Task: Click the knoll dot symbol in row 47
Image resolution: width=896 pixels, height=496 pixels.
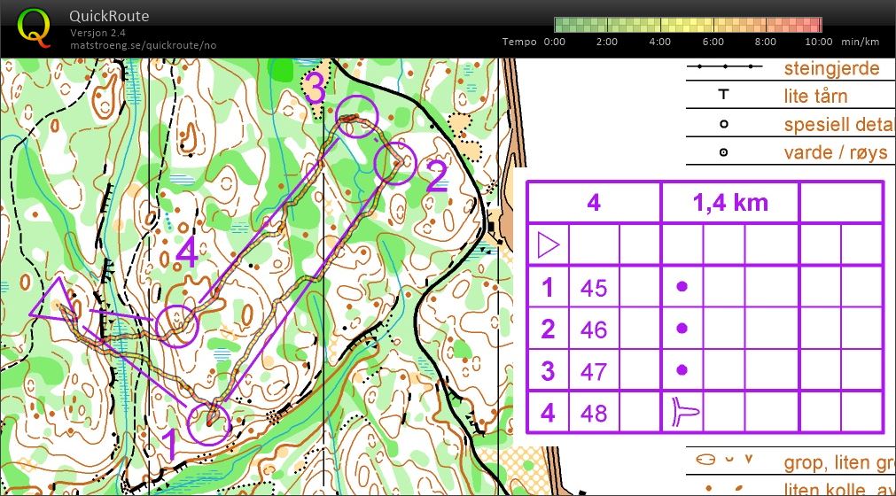Action: [682, 370]
